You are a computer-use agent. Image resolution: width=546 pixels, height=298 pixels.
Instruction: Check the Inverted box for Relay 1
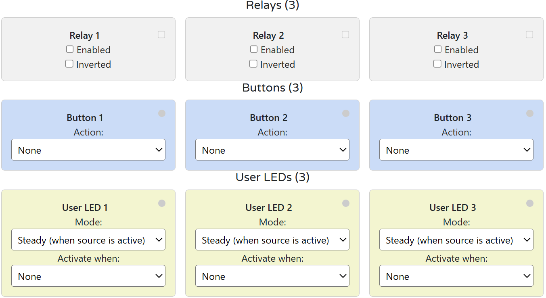point(69,64)
